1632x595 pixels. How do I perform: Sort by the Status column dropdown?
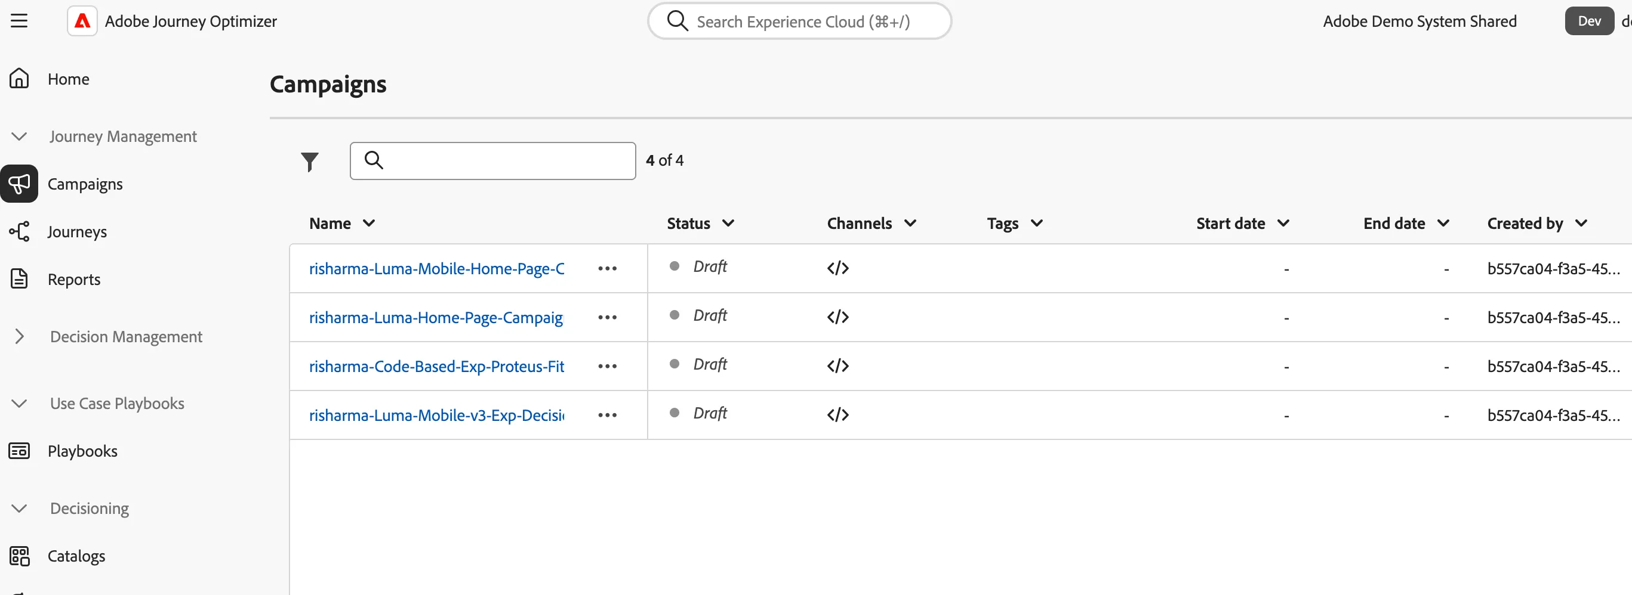coord(728,223)
